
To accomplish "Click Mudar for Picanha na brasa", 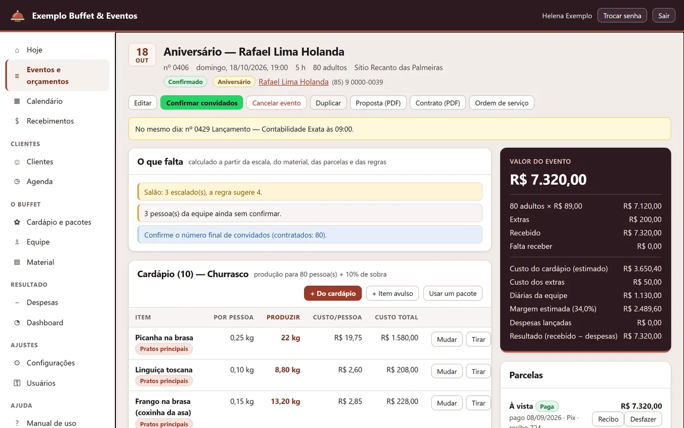I will (447, 340).
